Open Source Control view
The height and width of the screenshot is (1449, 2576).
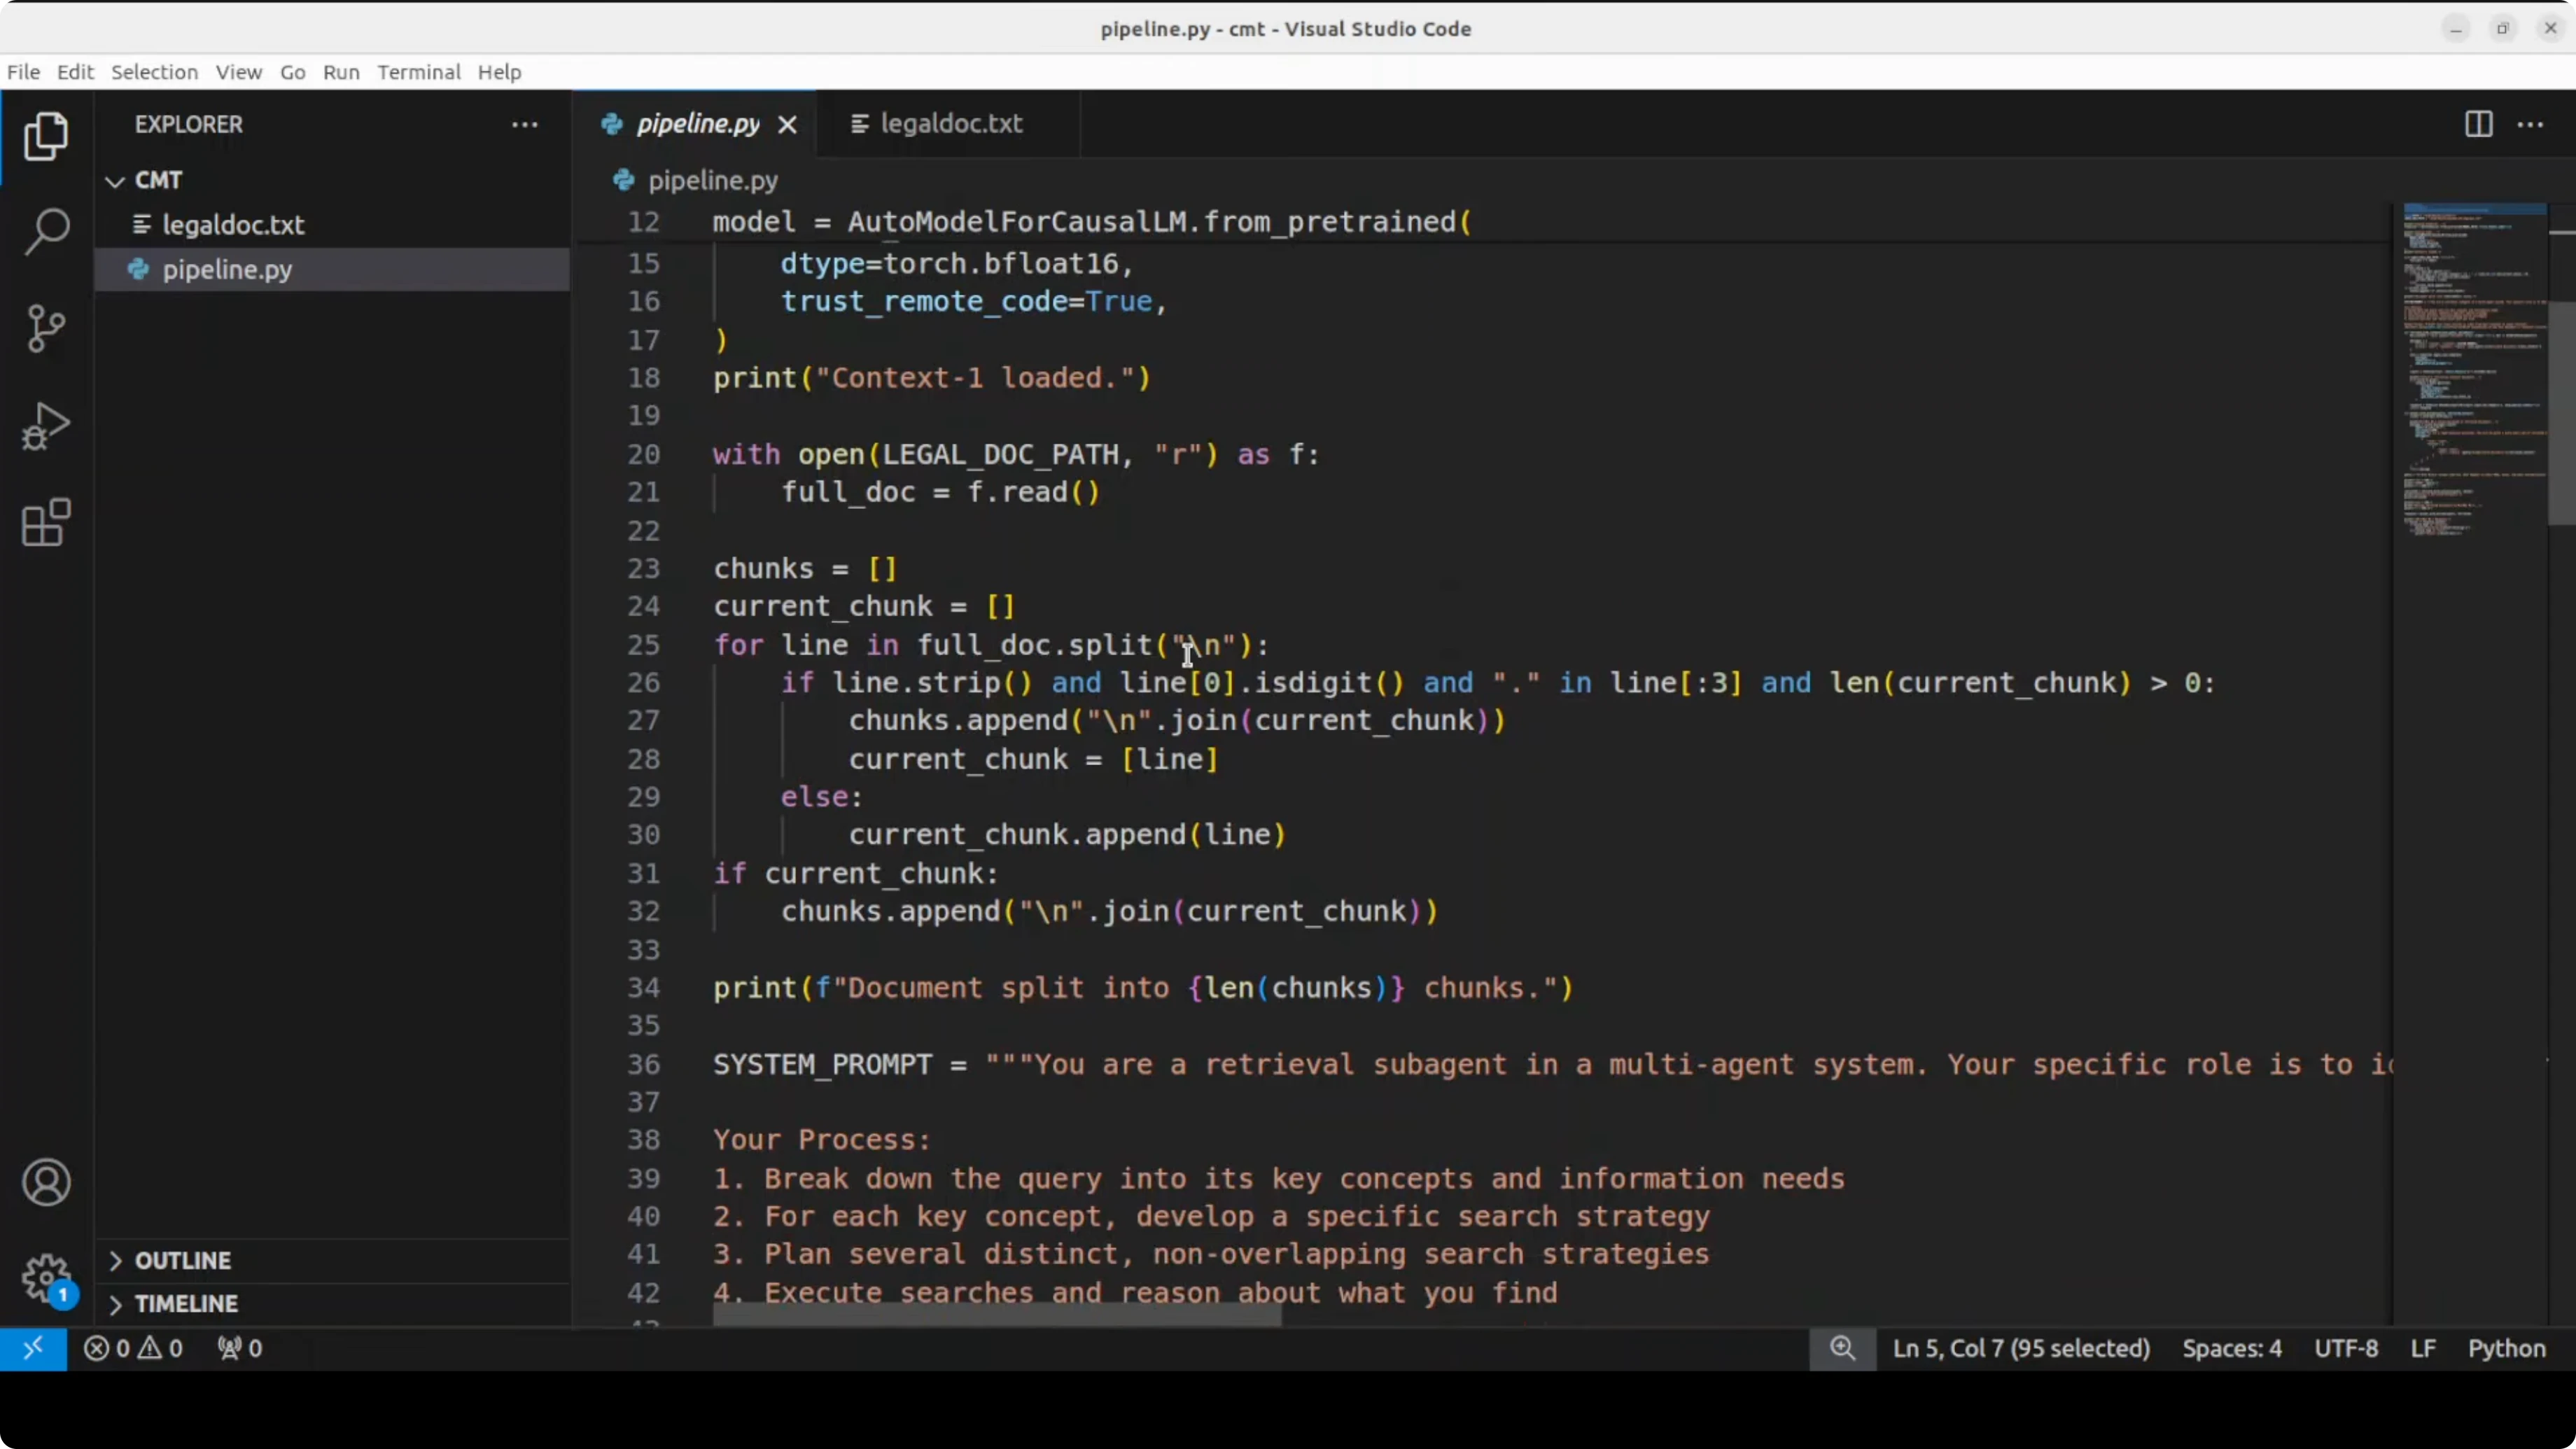coord(46,329)
